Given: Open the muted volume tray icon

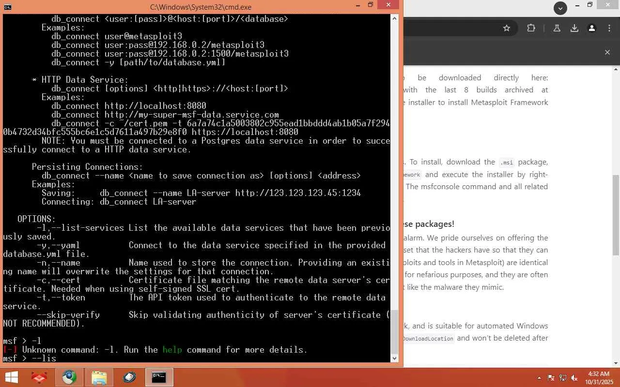Looking at the screenshot, I should 574,378.
